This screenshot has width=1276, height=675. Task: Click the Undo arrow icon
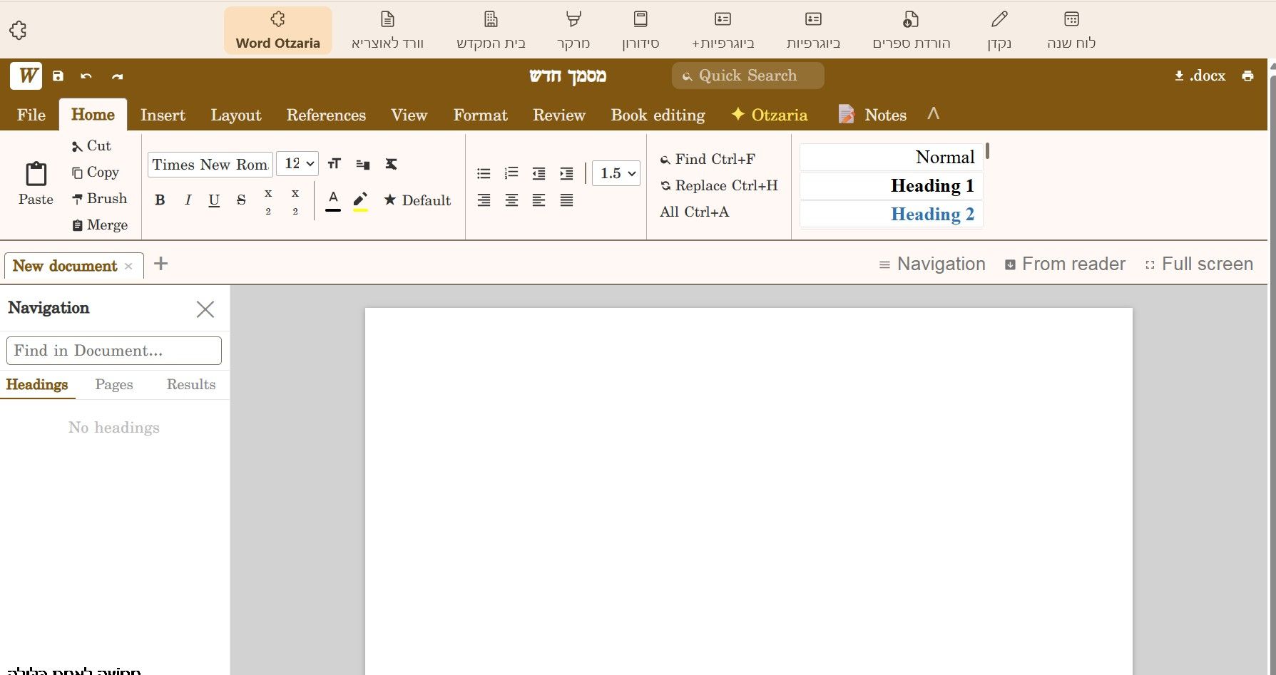click(x=86, y=76)
